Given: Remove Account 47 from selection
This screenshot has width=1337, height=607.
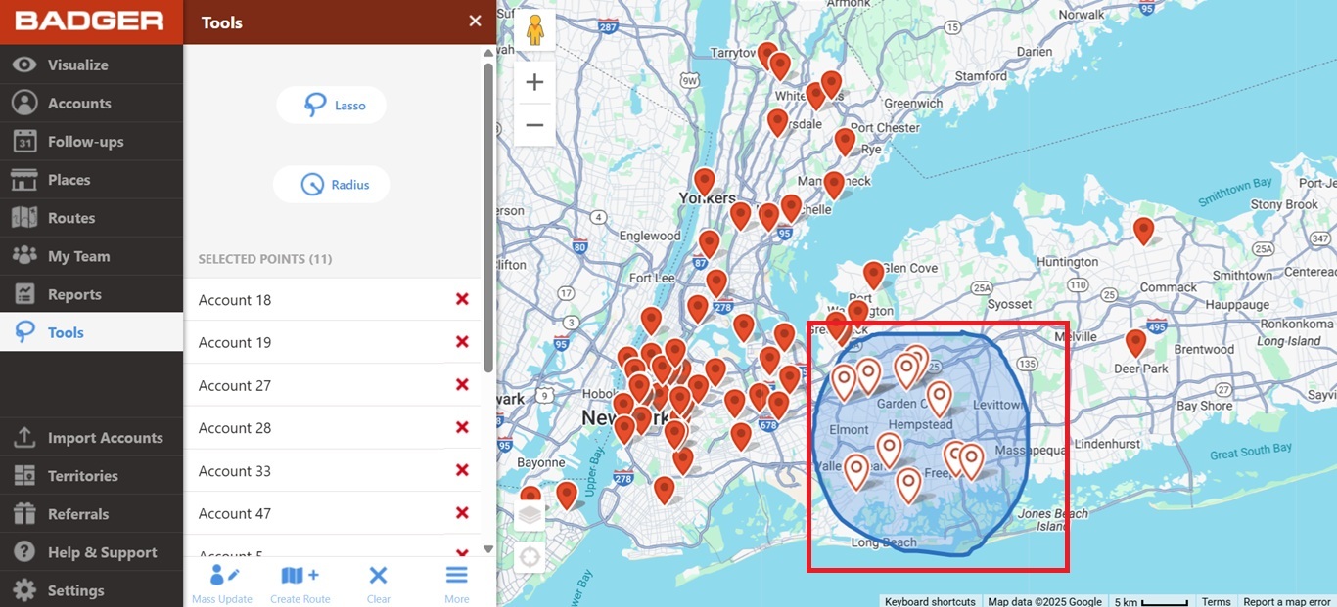Looking at the screenshot, I should coord(462,513).
